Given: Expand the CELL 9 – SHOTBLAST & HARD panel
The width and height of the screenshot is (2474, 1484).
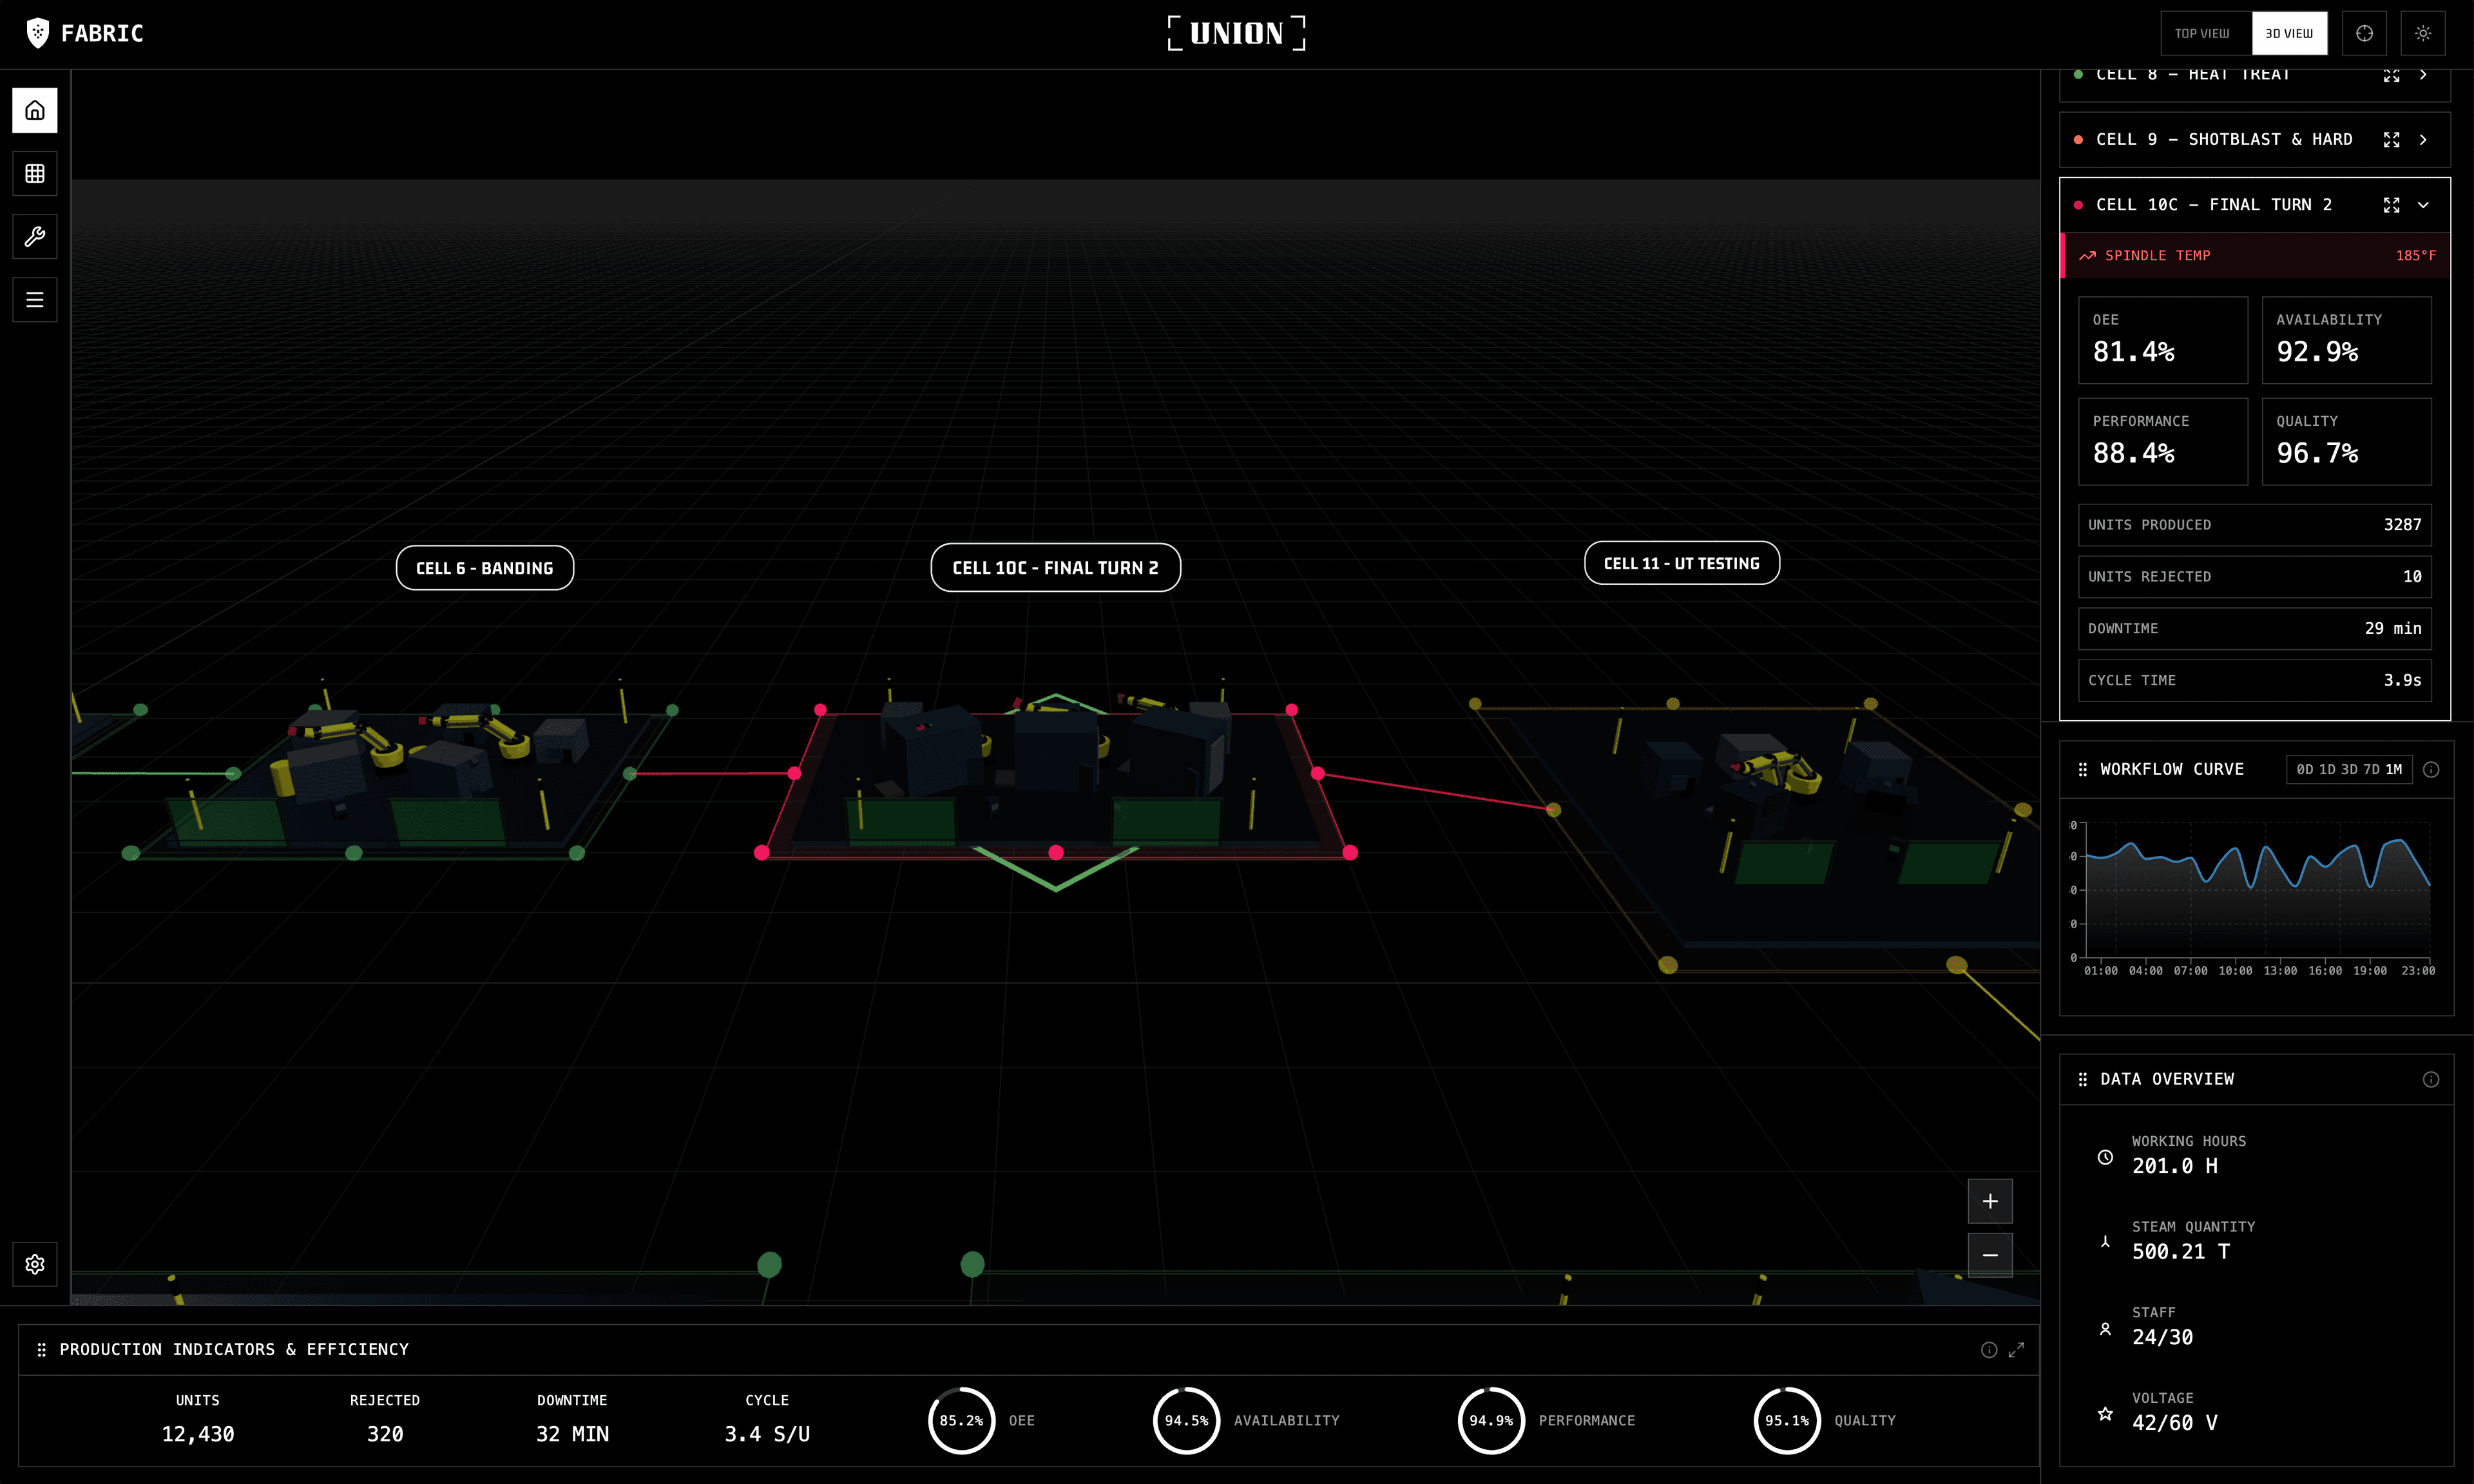Looking at the screenshot, I should pyautogui.click(x=2425, y=139).
